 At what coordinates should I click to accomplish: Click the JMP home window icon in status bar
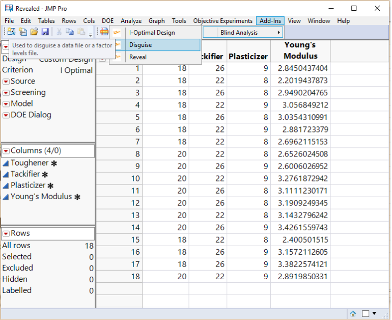(x=353, y=313)
